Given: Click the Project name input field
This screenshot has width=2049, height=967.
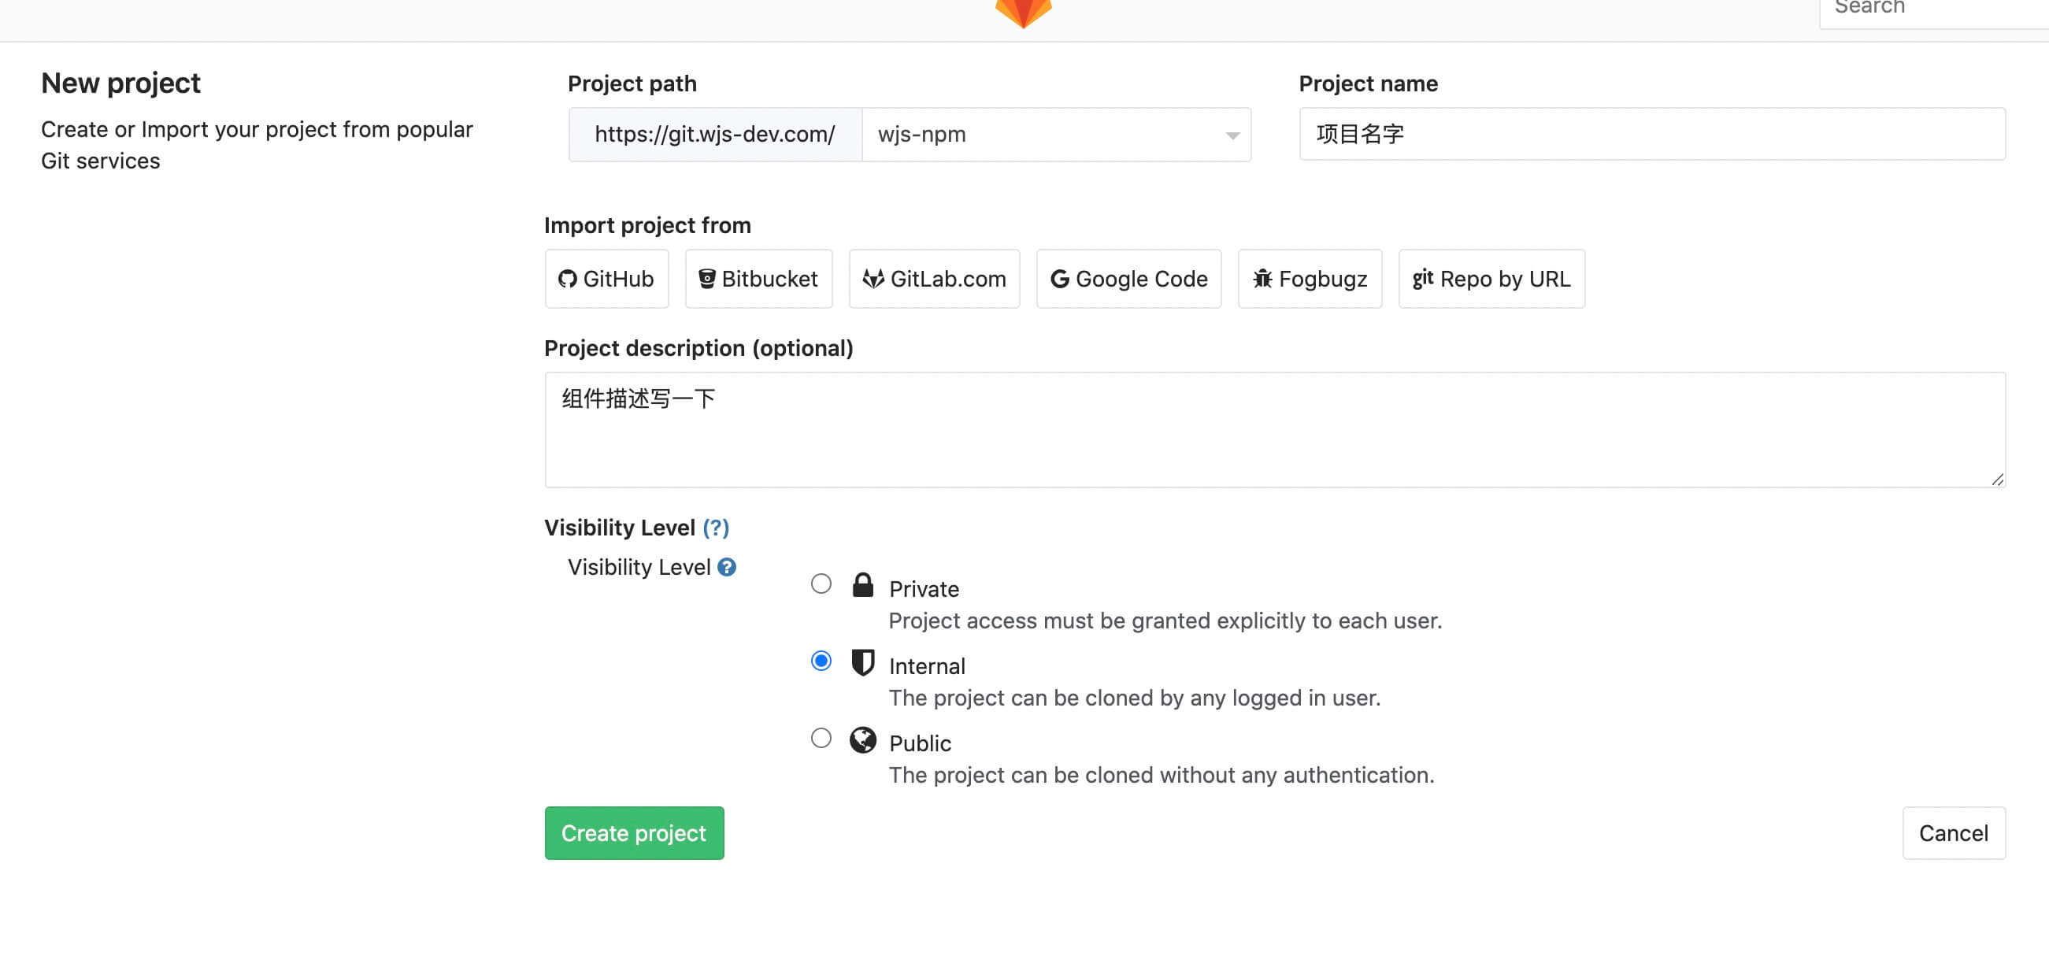Looking at the screenshot, I should 1651,135.
